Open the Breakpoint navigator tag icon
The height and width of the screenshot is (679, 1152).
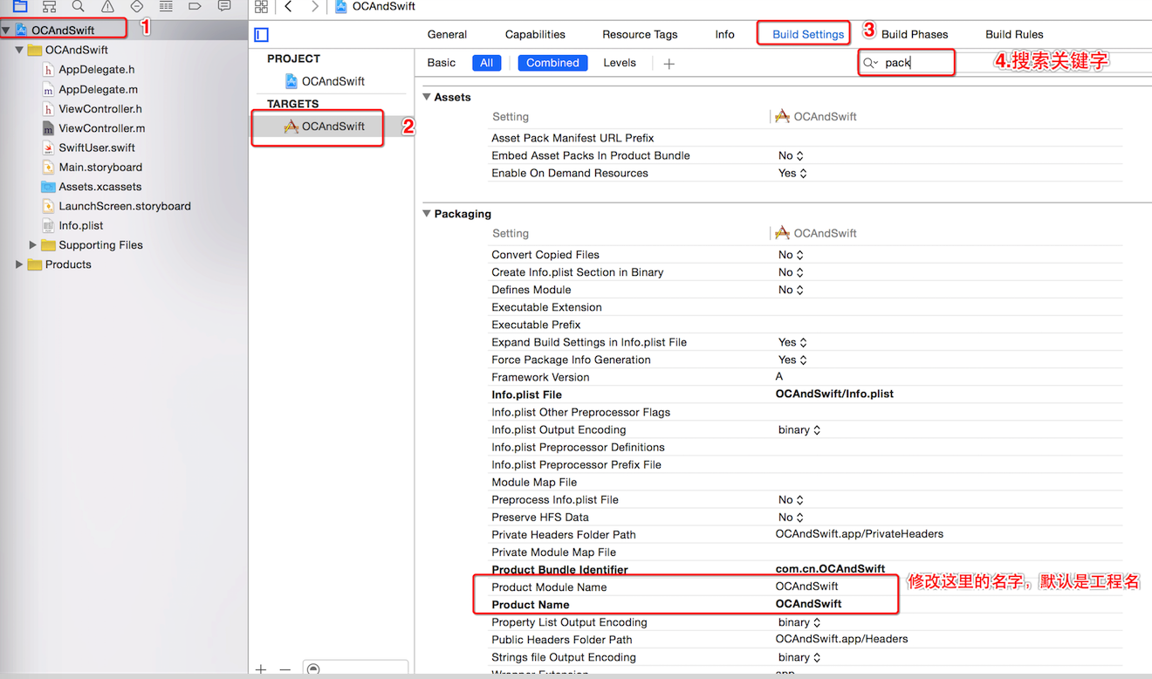(x=195, y=6)
